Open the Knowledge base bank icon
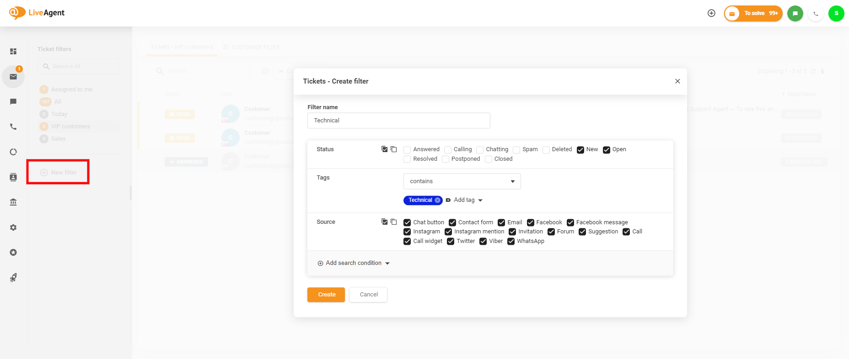This screenshot has height=359, width=849. tap(13, 202)
